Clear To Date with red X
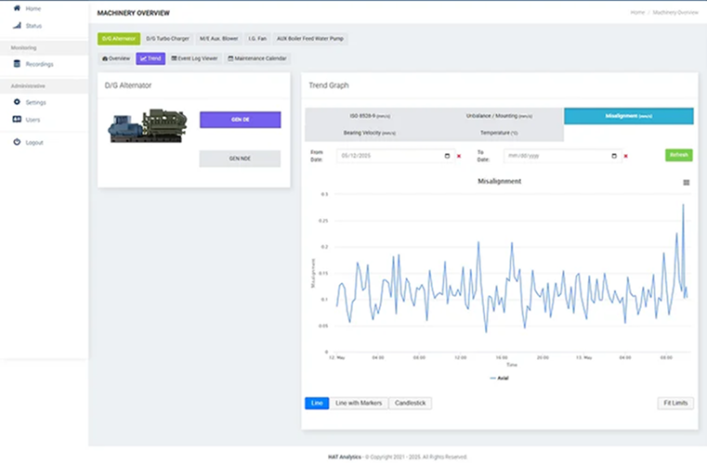This screenshot has width=707, height=463. [625, 156]
